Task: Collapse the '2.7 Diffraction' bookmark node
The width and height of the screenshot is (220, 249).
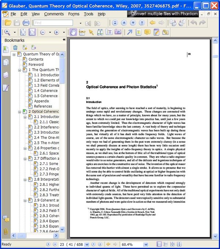Action: [x=25, y=159]
